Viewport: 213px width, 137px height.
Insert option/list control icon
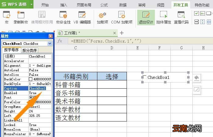click(197, 22)
